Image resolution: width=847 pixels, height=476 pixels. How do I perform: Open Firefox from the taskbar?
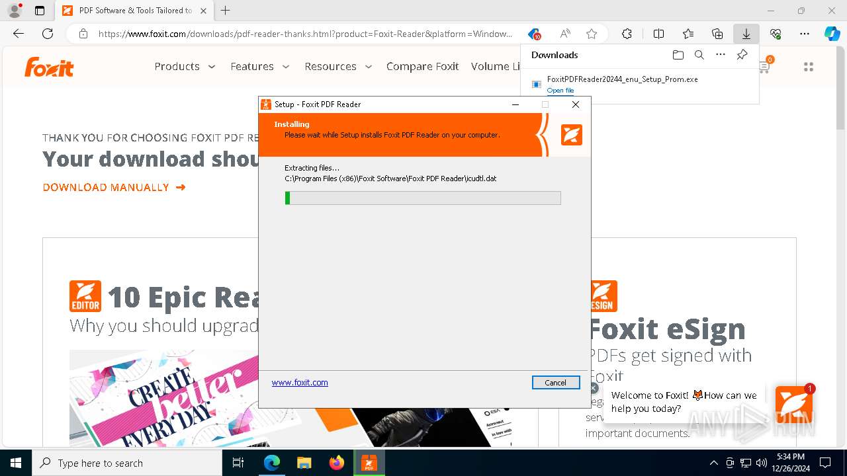tap(337, 463)
